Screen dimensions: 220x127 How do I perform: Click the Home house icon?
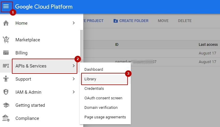pos(6,23)
